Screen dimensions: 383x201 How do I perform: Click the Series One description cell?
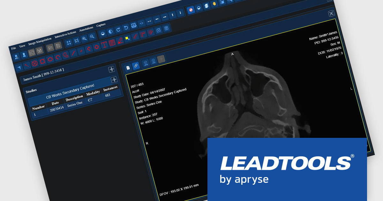(x=75, y=104)
